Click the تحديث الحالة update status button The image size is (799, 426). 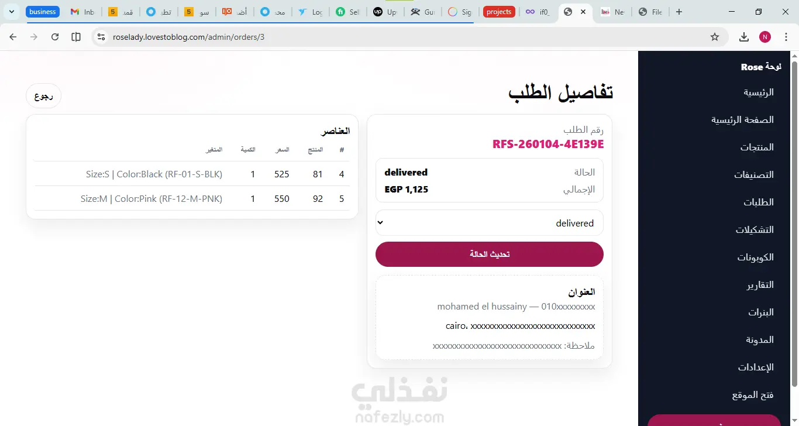[x=490, y=254]
